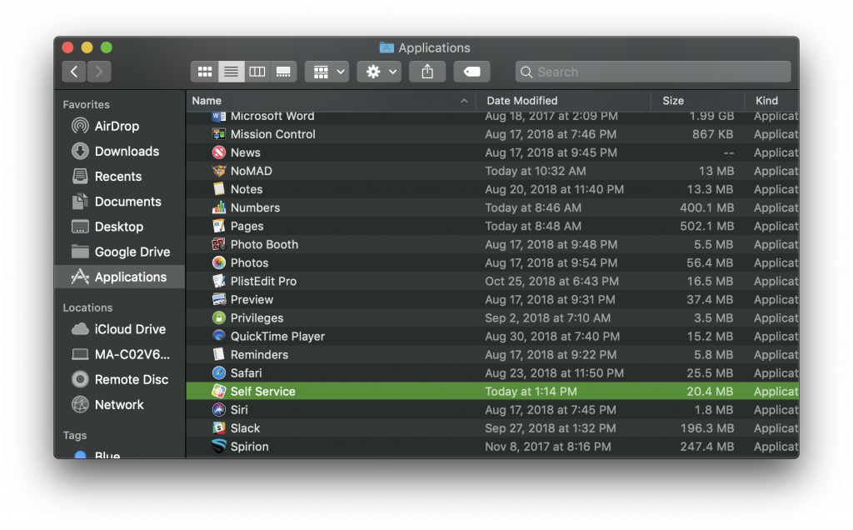Click the Notes app icon
853x530 pixels.
219,189
